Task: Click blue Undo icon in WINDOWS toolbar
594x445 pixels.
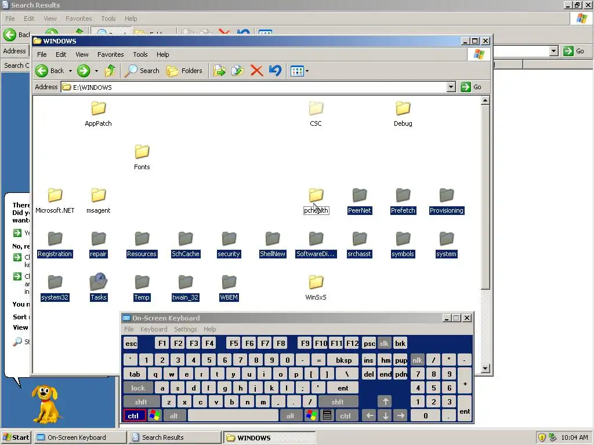Action: (275, 71)
